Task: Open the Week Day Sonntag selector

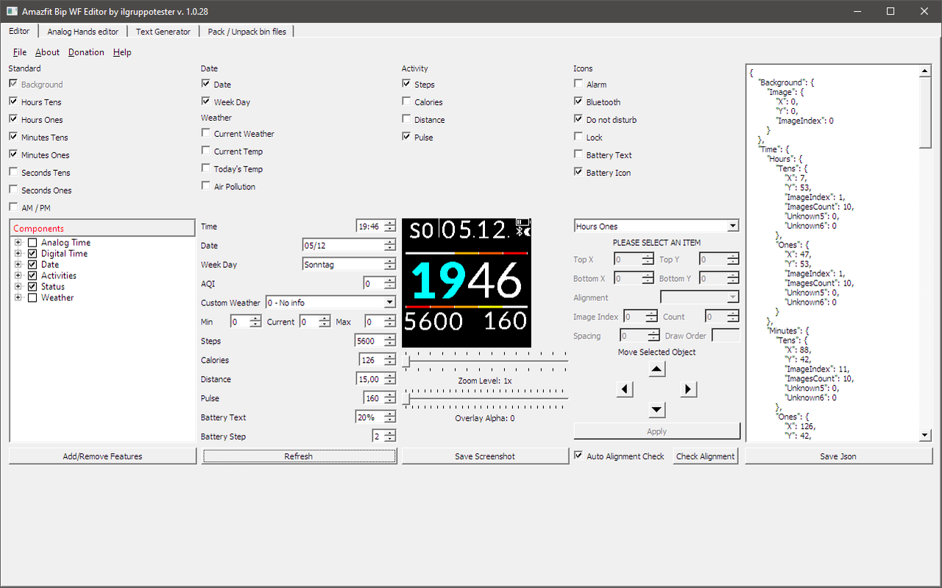Action: click(350, 264)
